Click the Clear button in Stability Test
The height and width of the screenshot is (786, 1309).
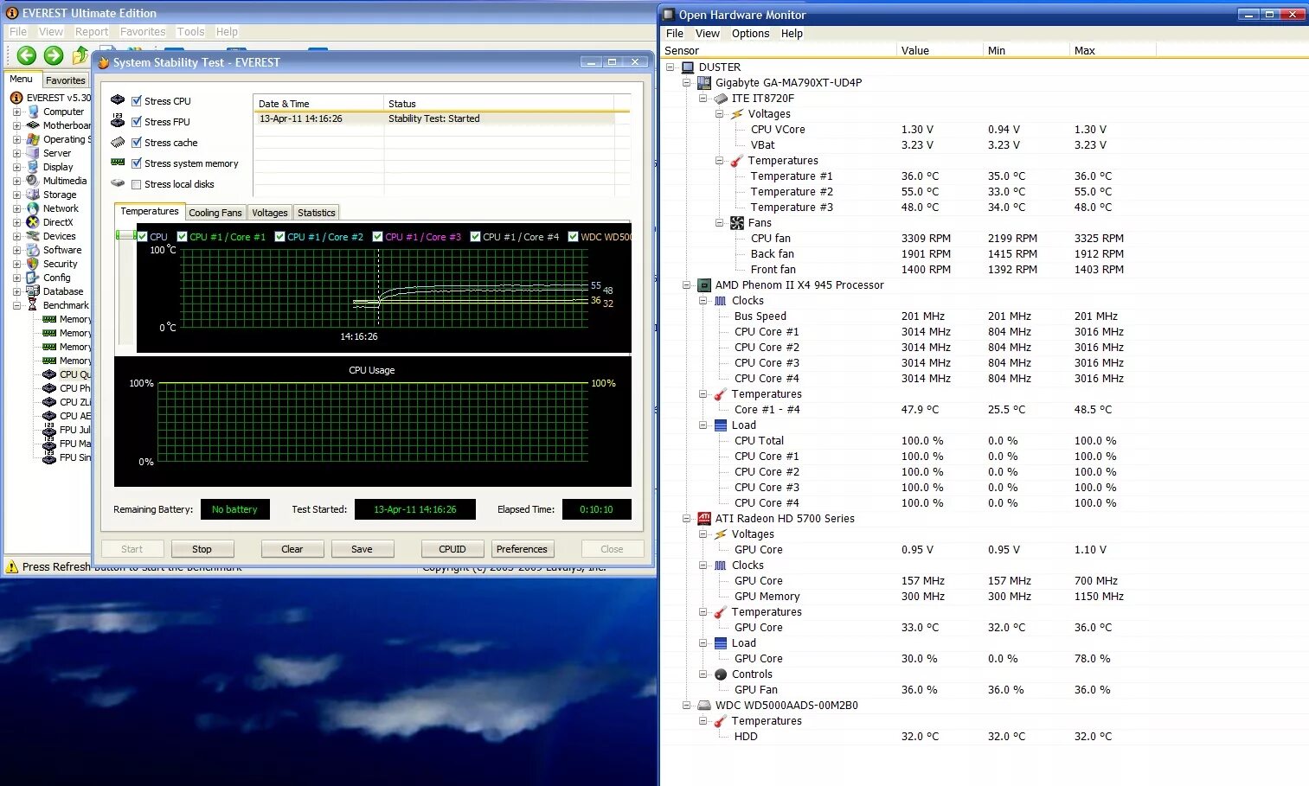tap(292, 549)
